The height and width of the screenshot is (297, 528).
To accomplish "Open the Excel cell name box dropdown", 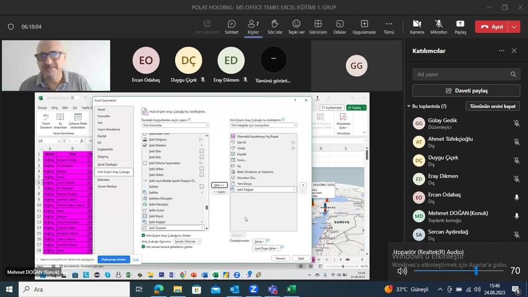I will coord(59,141).
